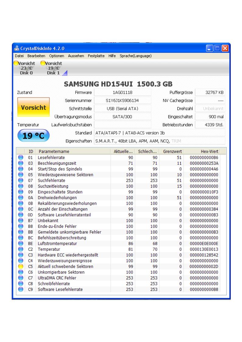Click hex value 00000000002D

204,266
